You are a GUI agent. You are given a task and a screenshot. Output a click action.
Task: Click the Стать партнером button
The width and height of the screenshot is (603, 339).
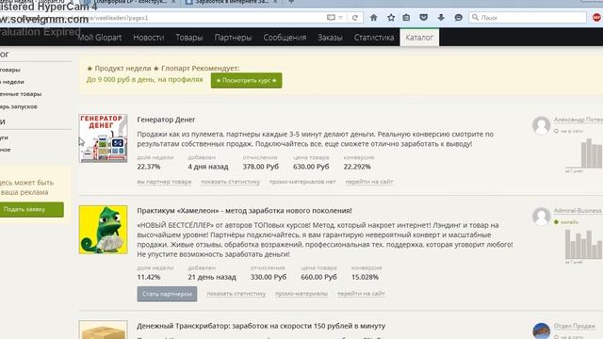coord(167,294)
